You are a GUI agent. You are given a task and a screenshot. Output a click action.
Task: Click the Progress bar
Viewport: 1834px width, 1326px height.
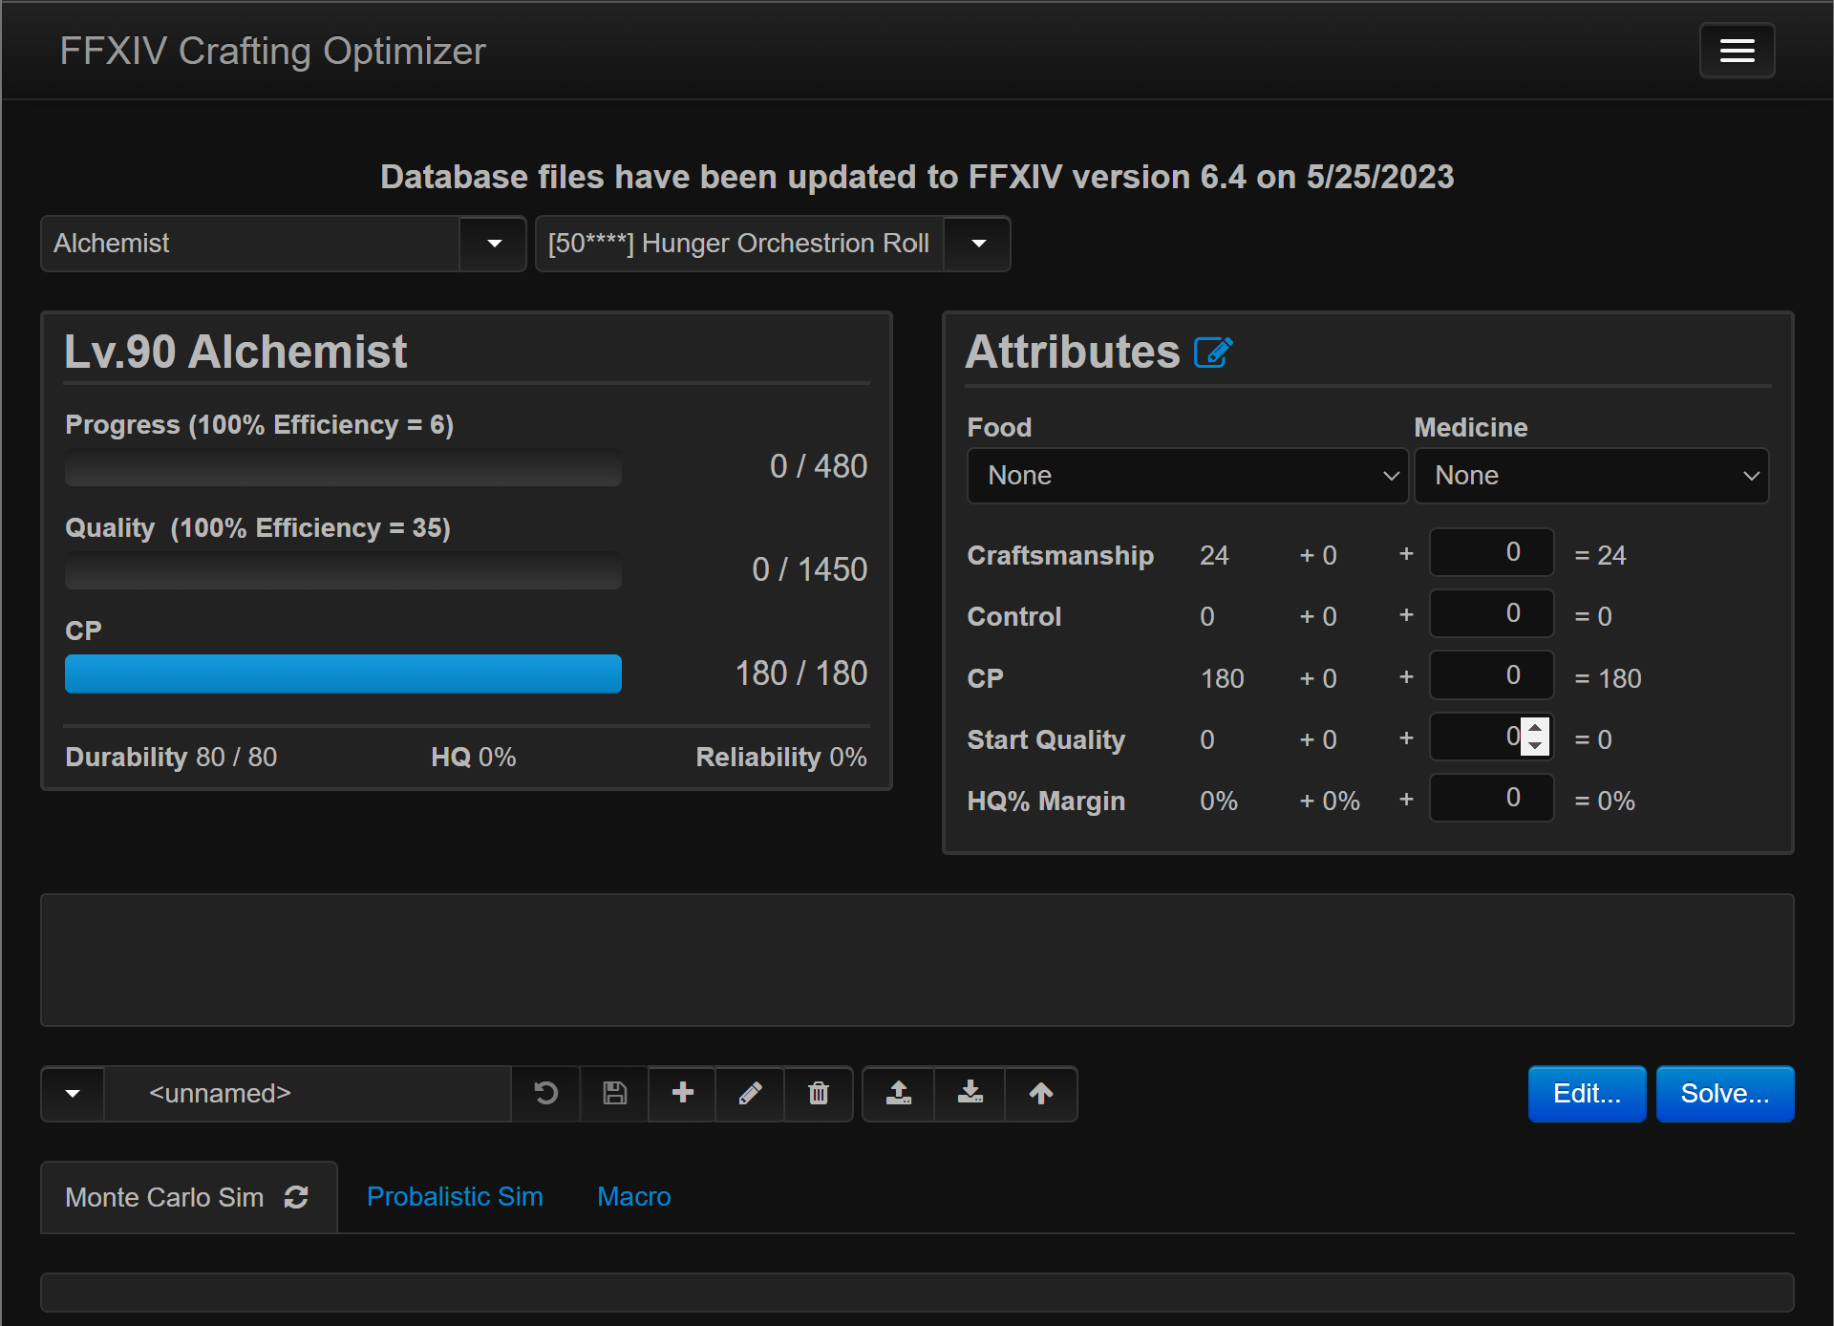[x=343, y=468]
